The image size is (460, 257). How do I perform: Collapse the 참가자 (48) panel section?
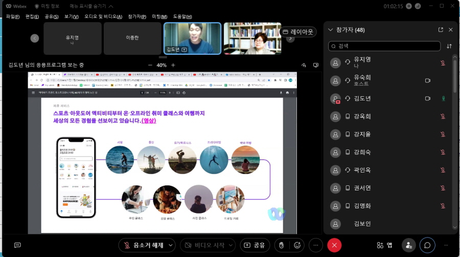(331, 30)
